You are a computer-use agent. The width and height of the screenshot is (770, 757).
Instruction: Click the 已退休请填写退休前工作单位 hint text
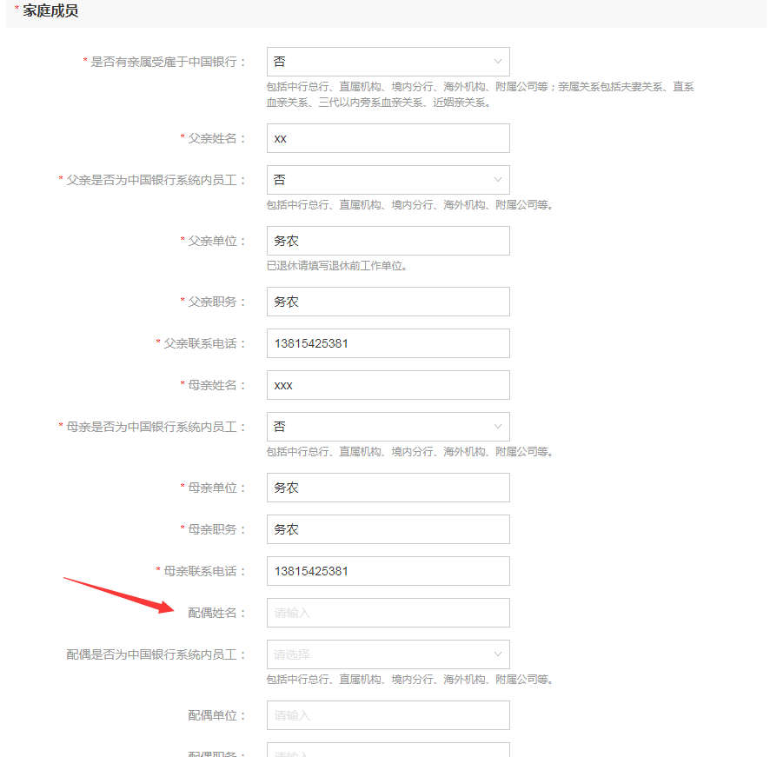[337, 266]
